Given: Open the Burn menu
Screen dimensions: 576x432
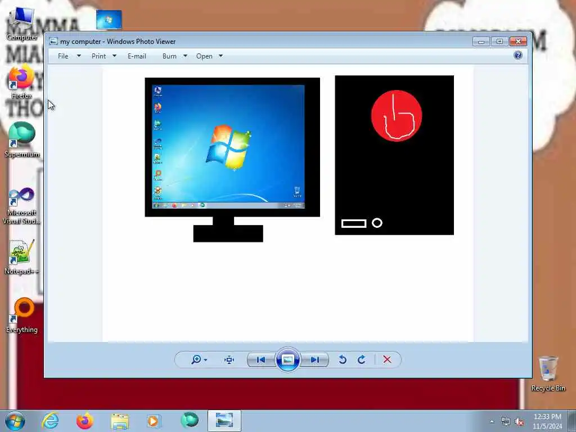Looking at the screenshot, I should (169, 56).
